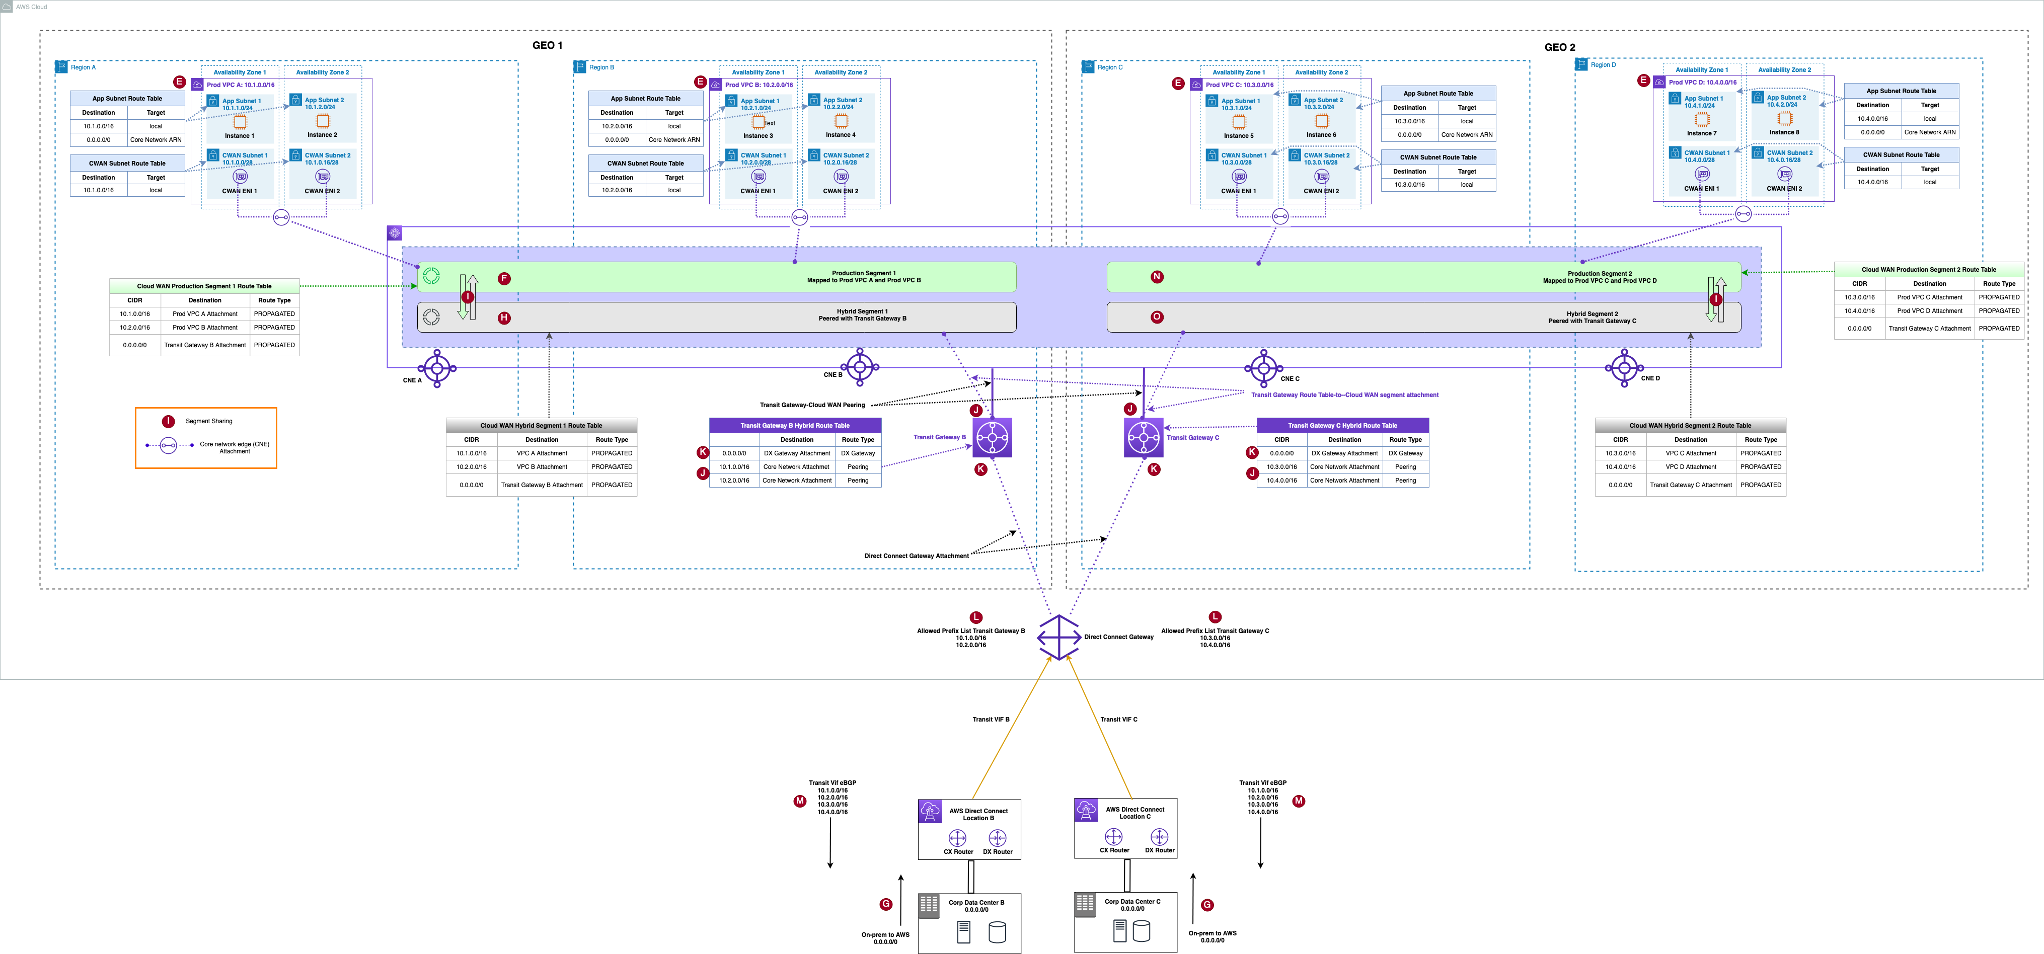2044x954 pixels.
Task: Click the Cloud WAN Production Segment 2 Route Table title
Action: point(1928,270)
